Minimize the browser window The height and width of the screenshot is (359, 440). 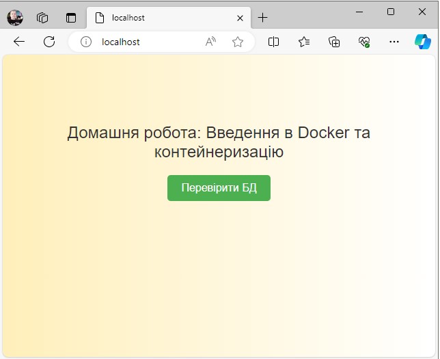359,12
